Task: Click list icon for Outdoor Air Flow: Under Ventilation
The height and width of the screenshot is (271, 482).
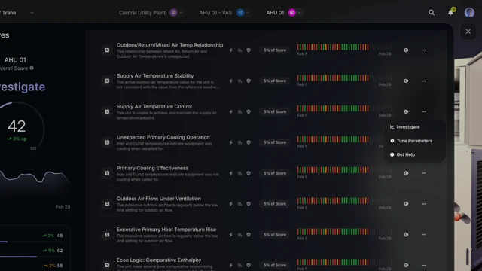Action: pyautogui.click(x=107, y=204)
